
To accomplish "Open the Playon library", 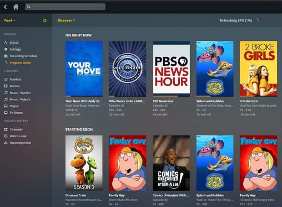I will pyautogui.click(x=15, y=106).
